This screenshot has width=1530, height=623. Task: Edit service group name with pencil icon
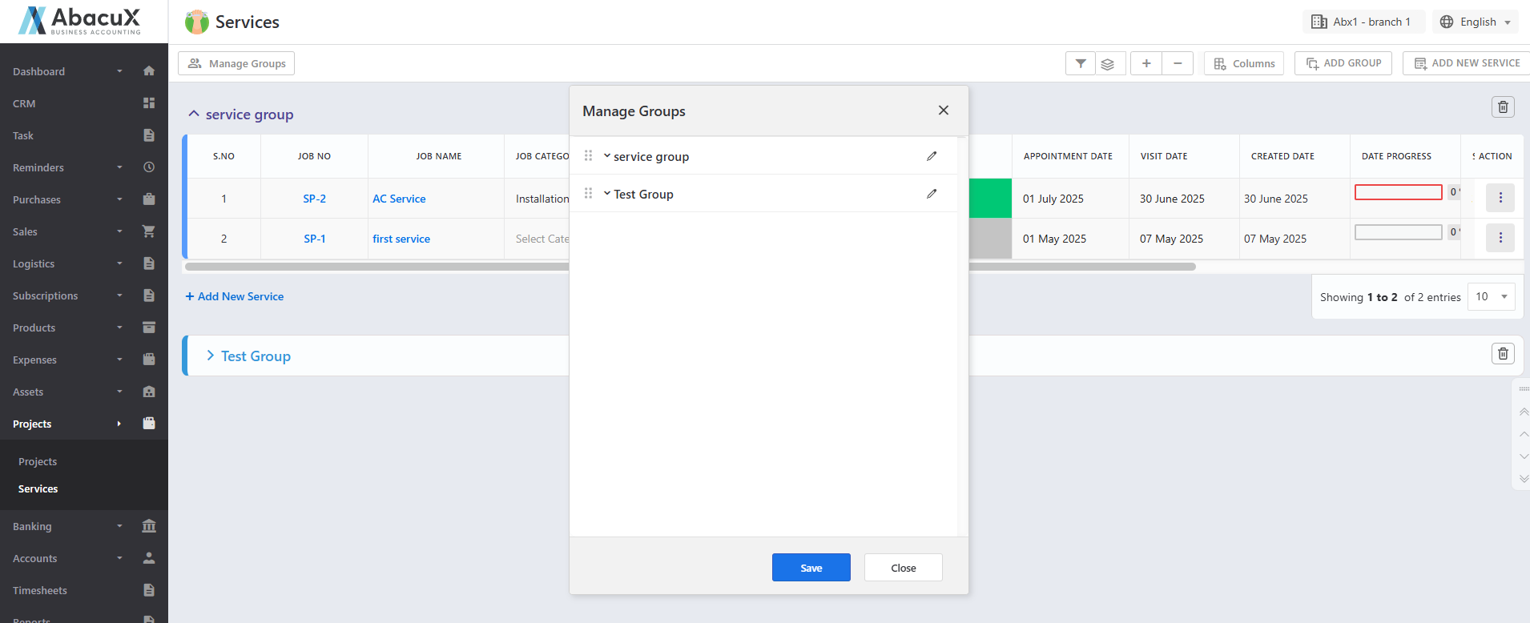pyautogui.click(x=932, y=156)
